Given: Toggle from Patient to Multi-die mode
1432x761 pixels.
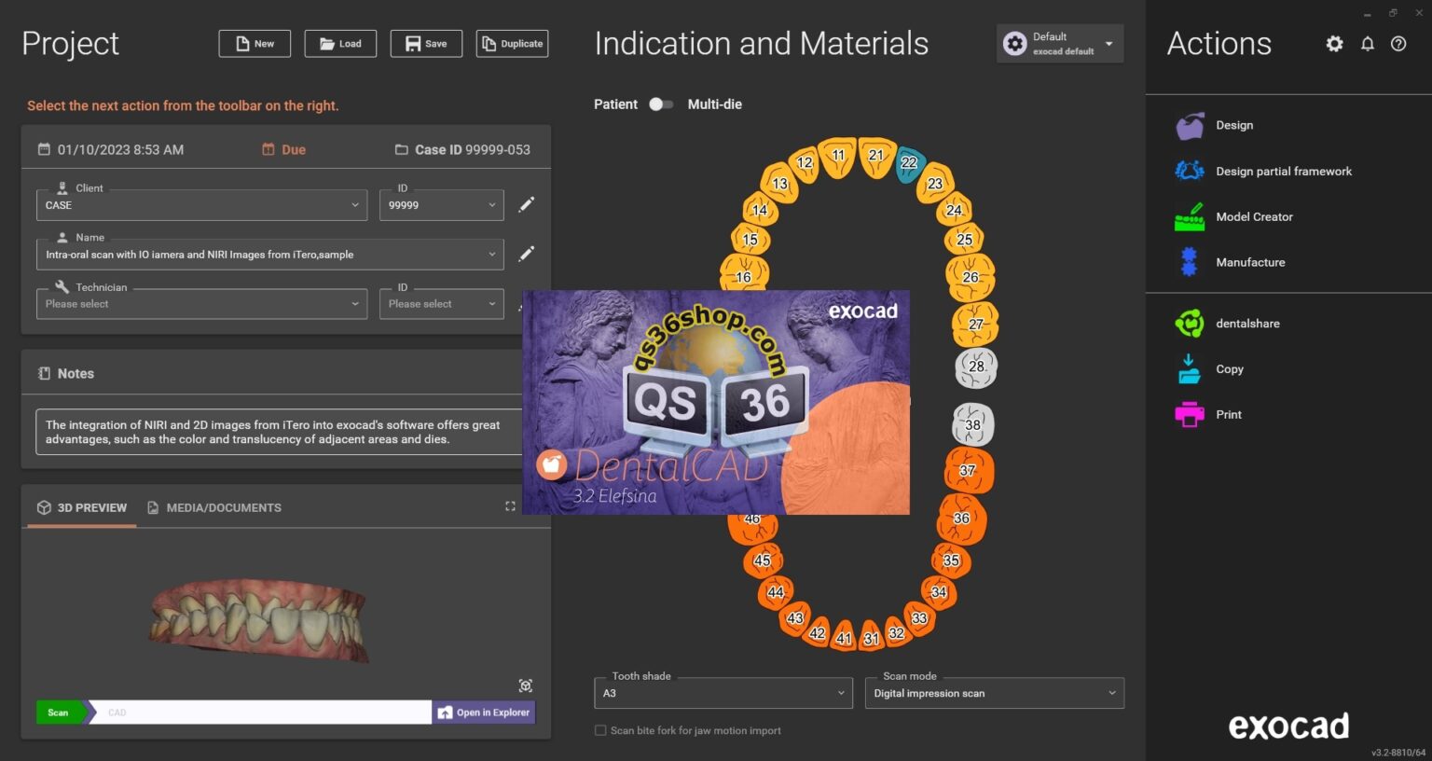Looking at the screenshot, I should pyautogui.click(x=662, y=104).
